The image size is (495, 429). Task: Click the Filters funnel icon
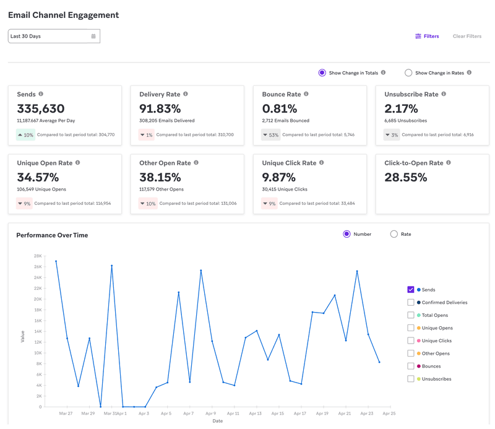coord(420,36)
